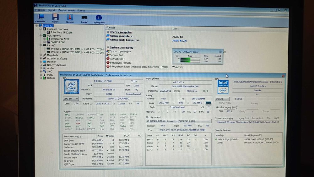Open the Pomoc menu

(x=81, y=10)
